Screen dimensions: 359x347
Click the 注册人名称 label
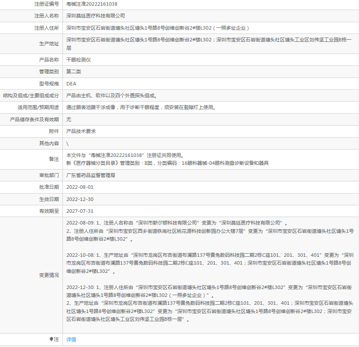coord(46,16)
